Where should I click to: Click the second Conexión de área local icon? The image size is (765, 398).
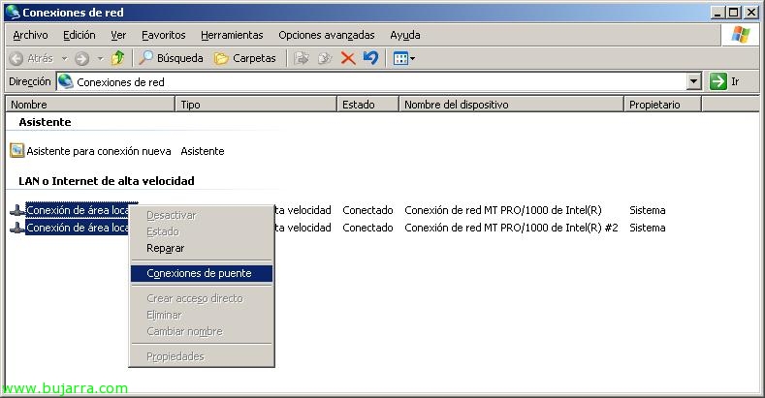[17, 228]
